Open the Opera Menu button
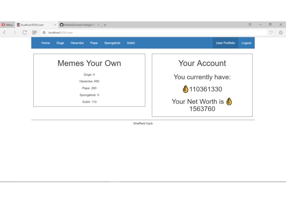The width and height of the screenshot is (286, 203). tap(7, 25)
